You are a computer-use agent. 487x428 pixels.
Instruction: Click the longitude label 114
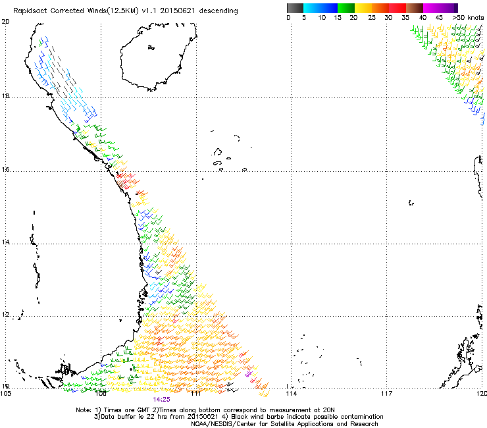pos(291,394)
